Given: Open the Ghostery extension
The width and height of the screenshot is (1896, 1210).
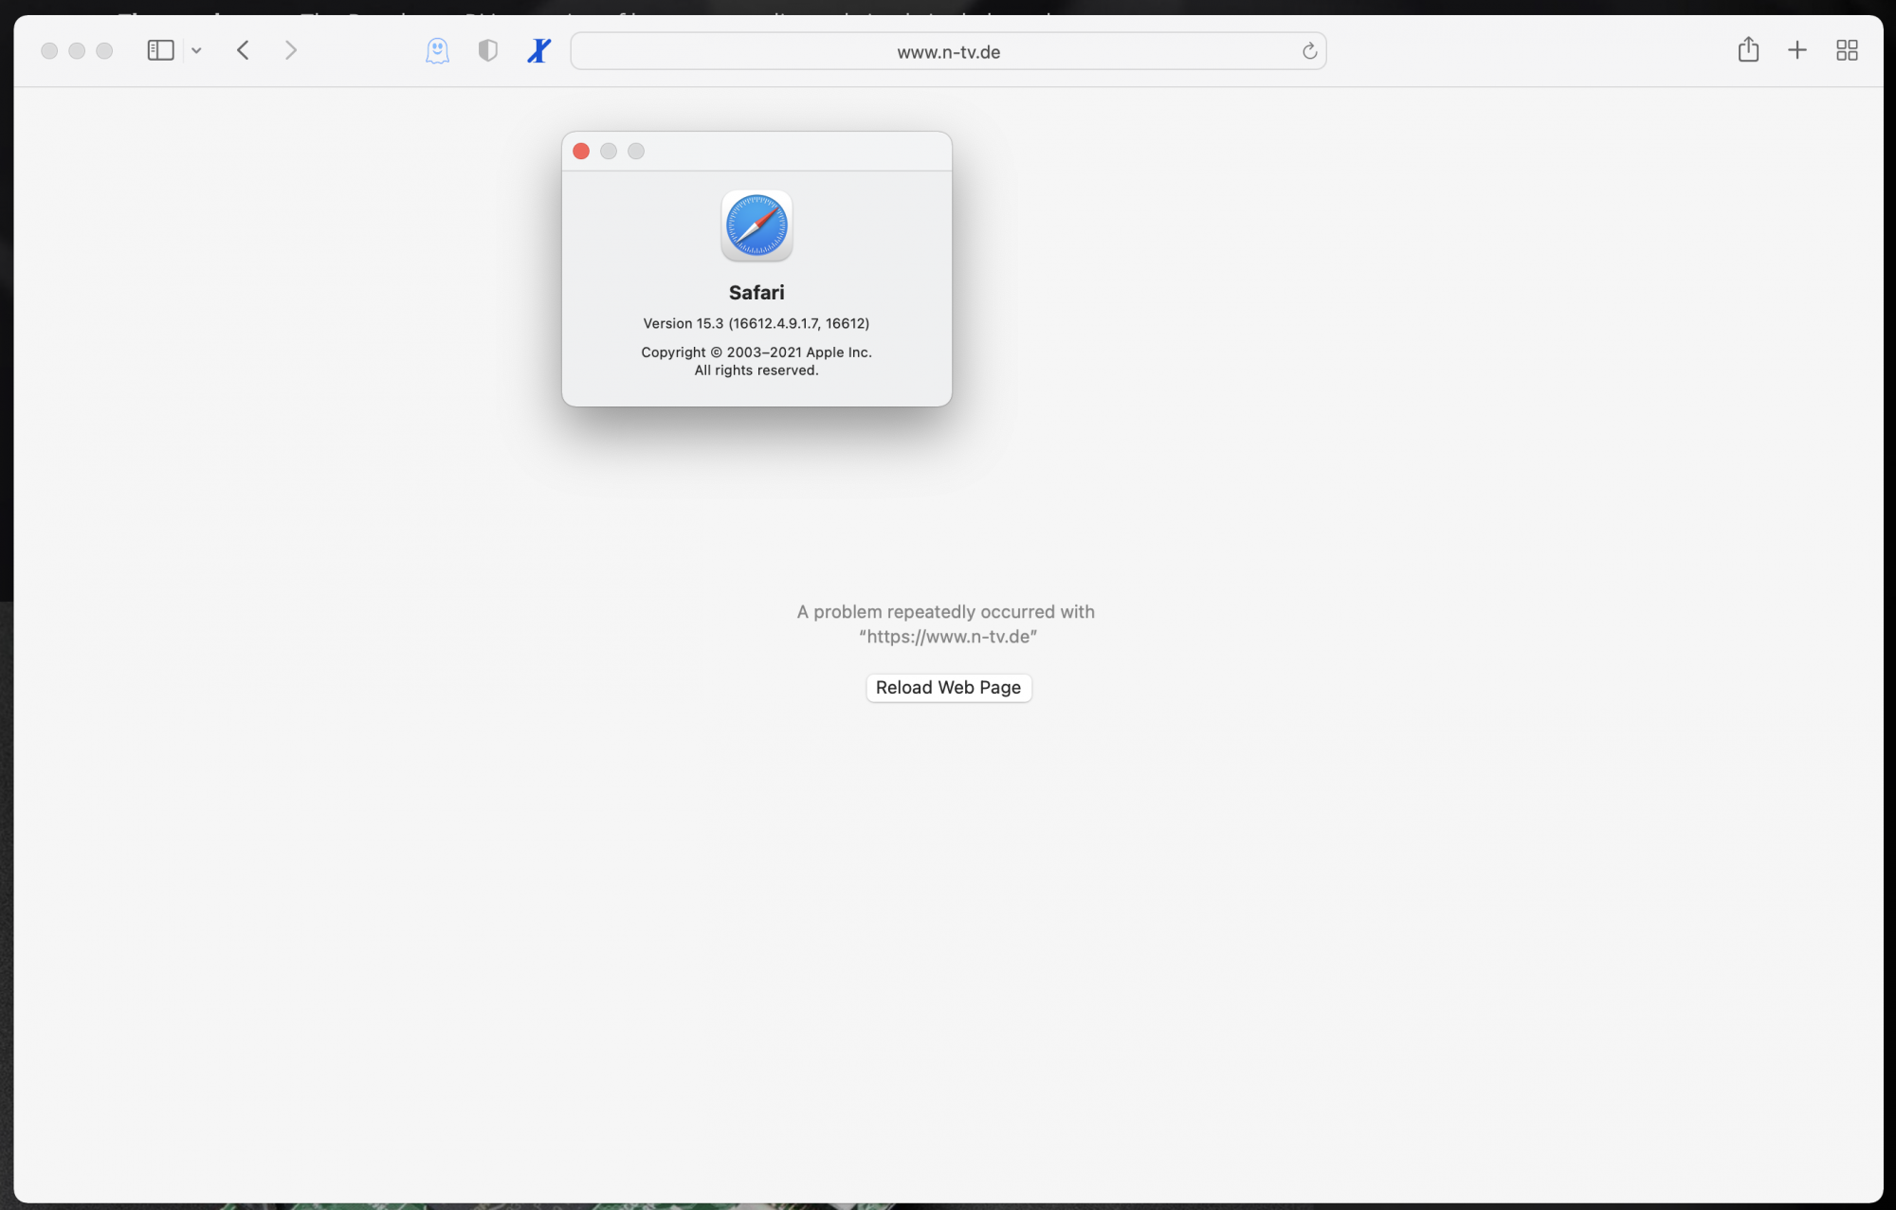Looking at the screenshot, I should 437,51.
